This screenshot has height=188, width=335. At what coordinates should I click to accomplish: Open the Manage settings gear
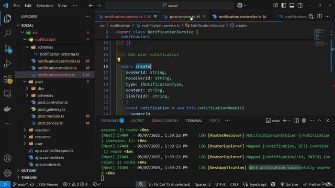(7, 173)
